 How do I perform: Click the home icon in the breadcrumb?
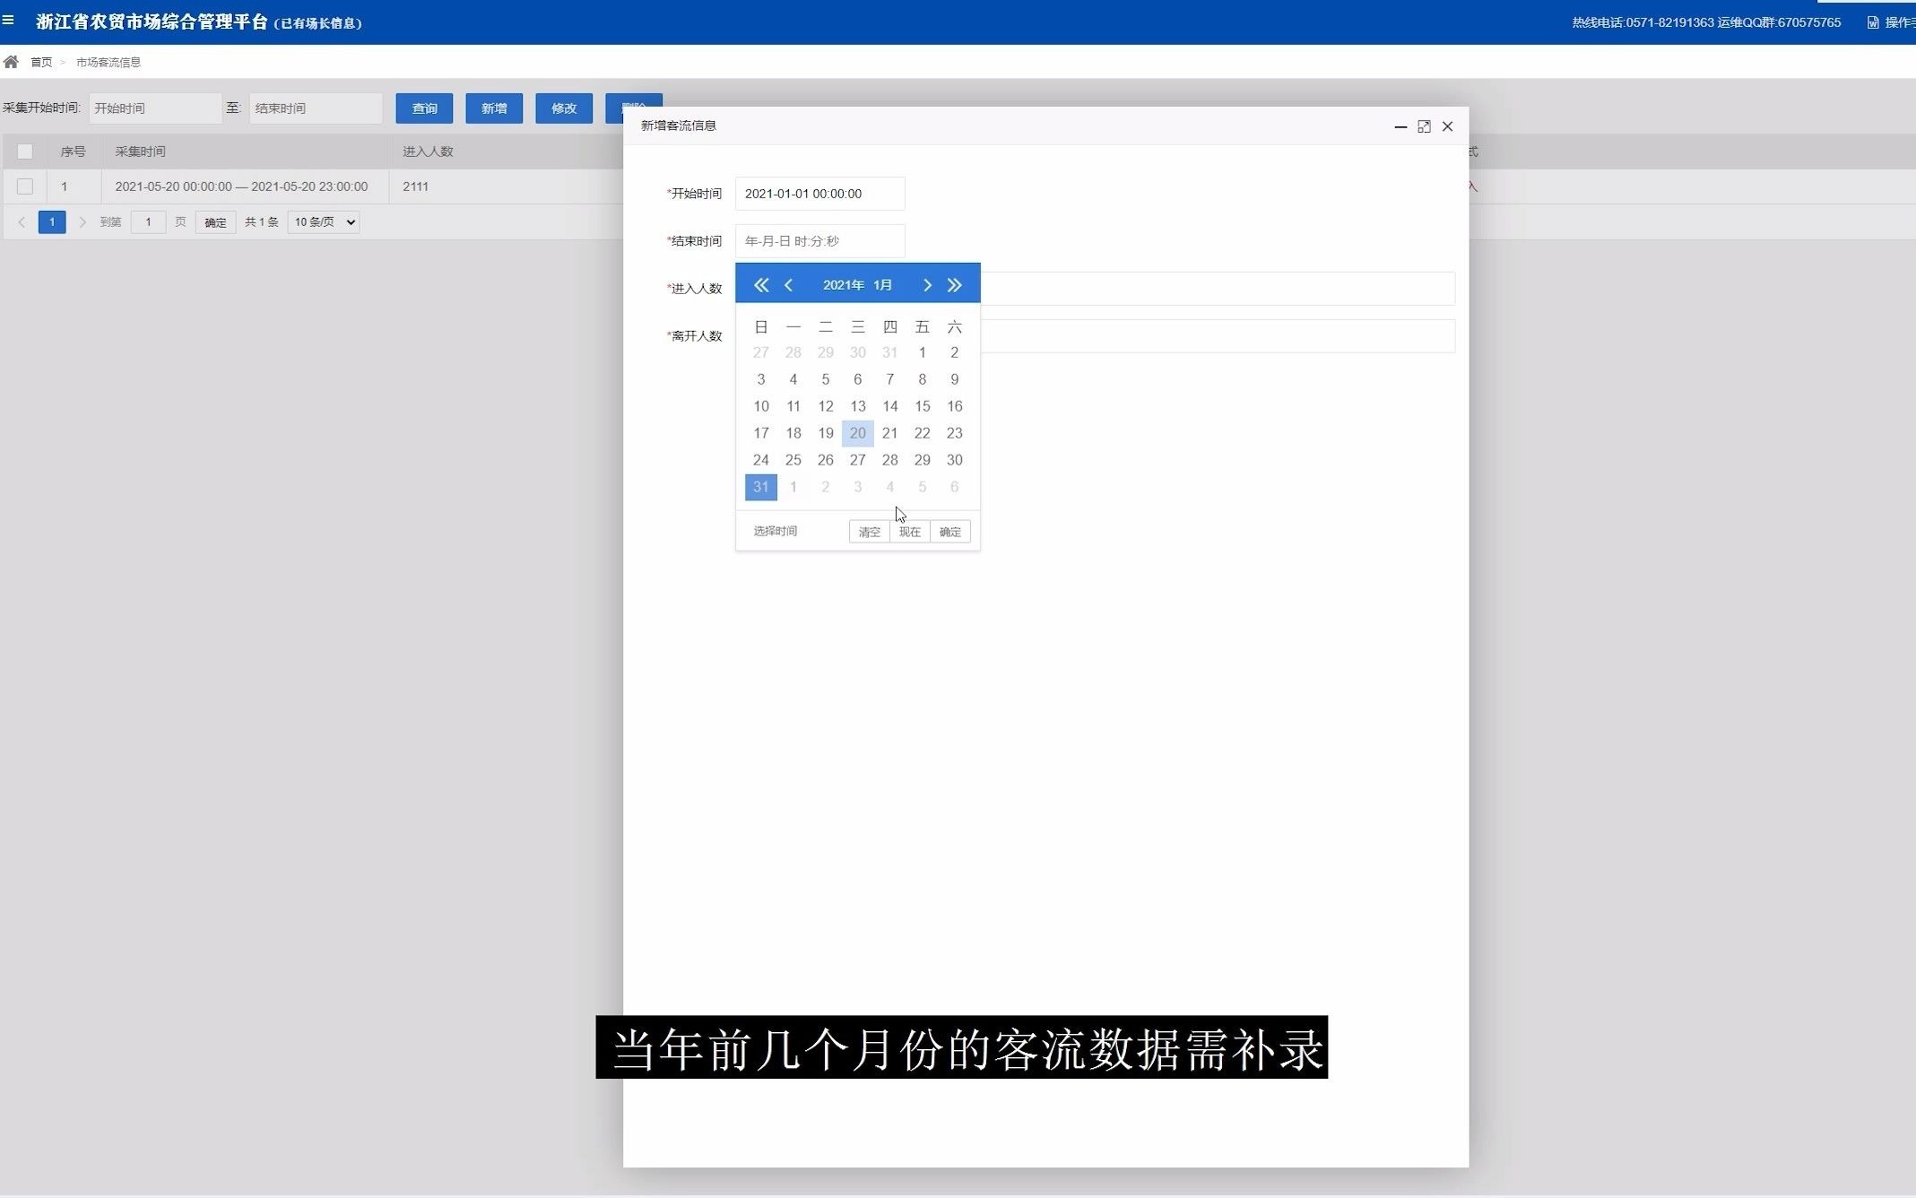[x=12, y=61]
